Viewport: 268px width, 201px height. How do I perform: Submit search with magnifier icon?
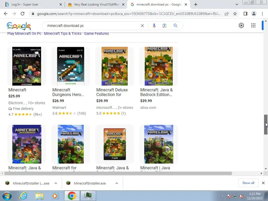click(x=175, y=26)
